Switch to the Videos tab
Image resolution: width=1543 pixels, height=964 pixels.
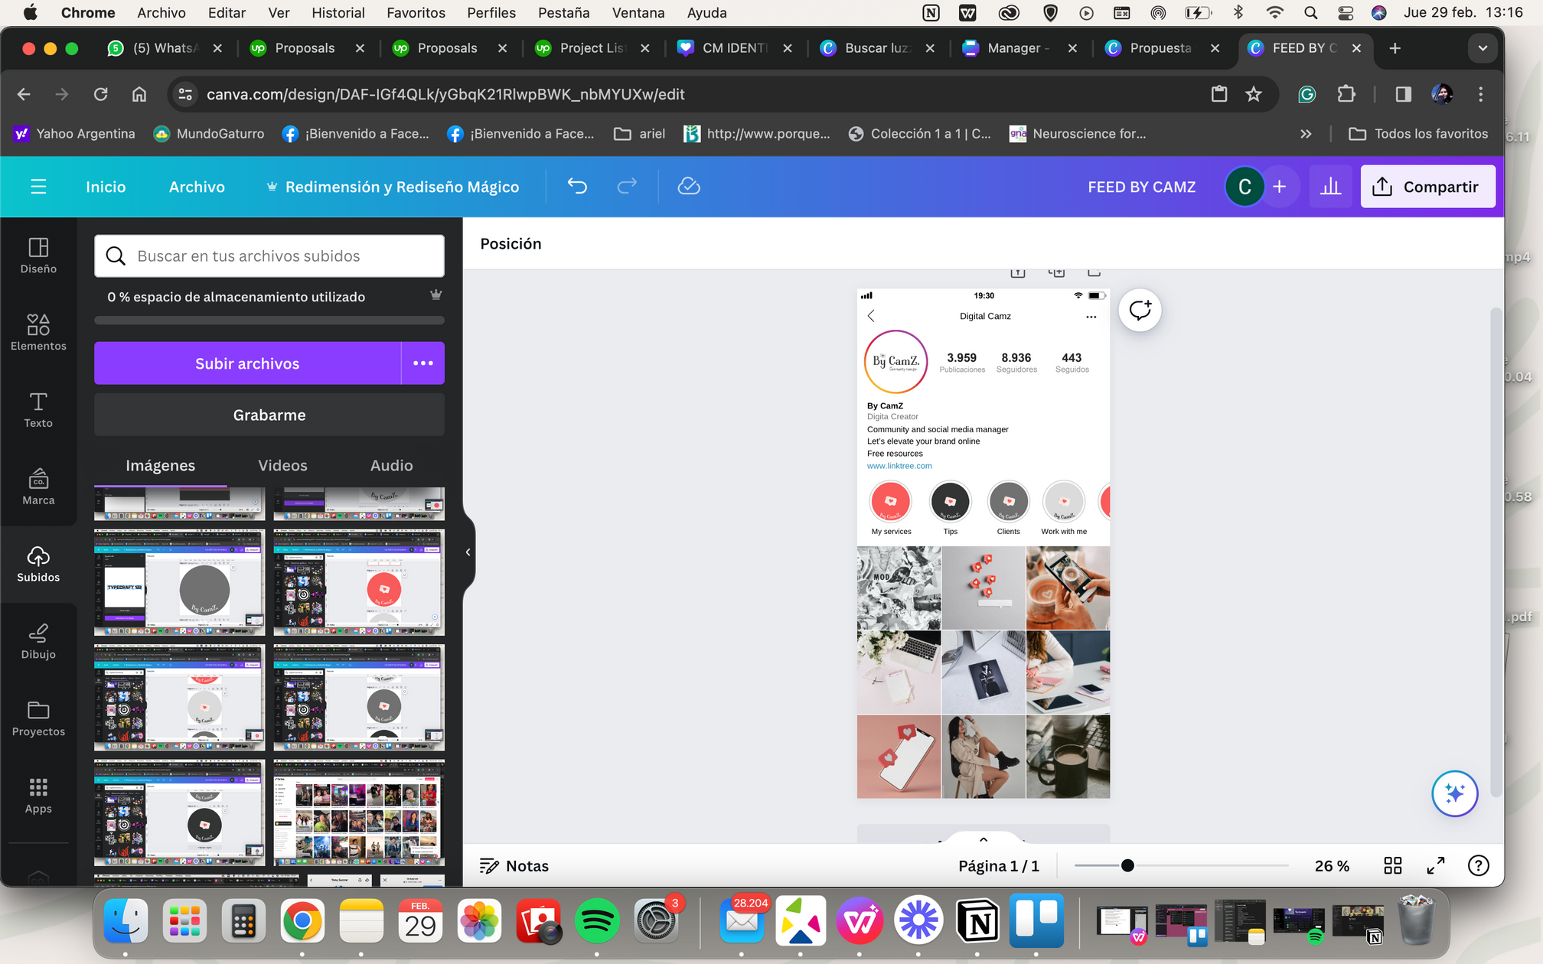tap(282, 465)
